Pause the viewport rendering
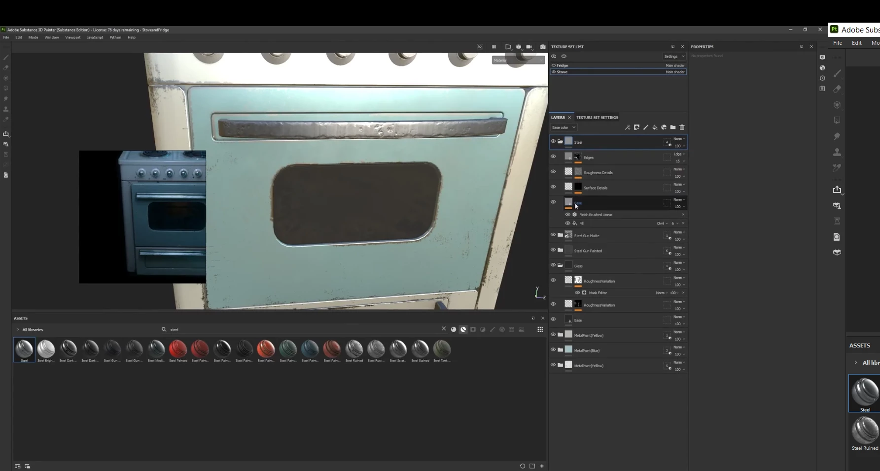This screenshot has height=471, width=880. 493,47
